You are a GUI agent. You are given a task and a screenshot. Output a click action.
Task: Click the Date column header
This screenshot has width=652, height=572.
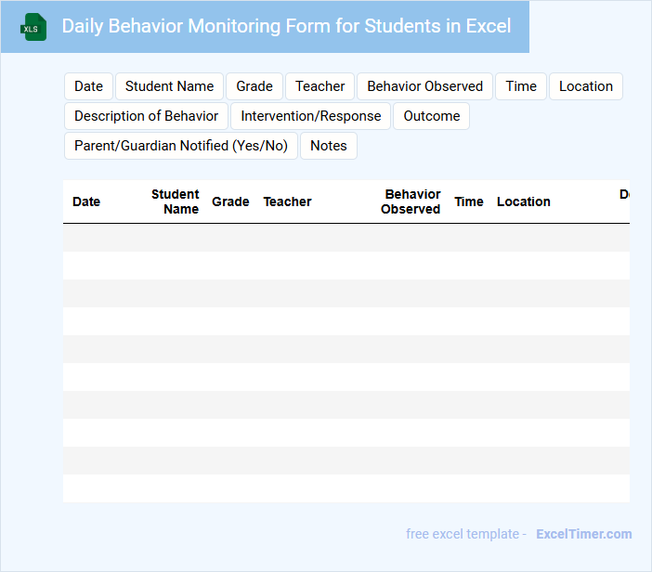coord(86,201)
